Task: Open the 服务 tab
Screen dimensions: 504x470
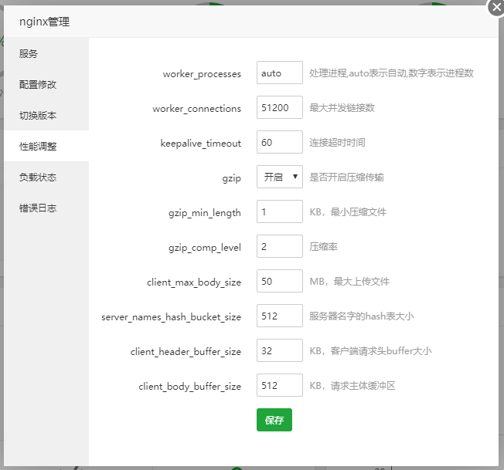Action: click(46, 53)
